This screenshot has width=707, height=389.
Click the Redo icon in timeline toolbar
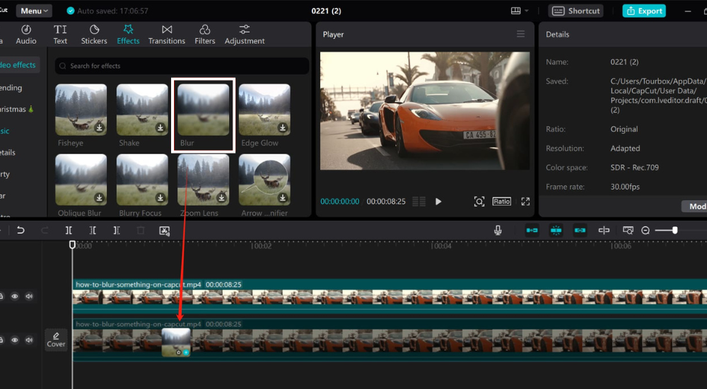point(45,231)
